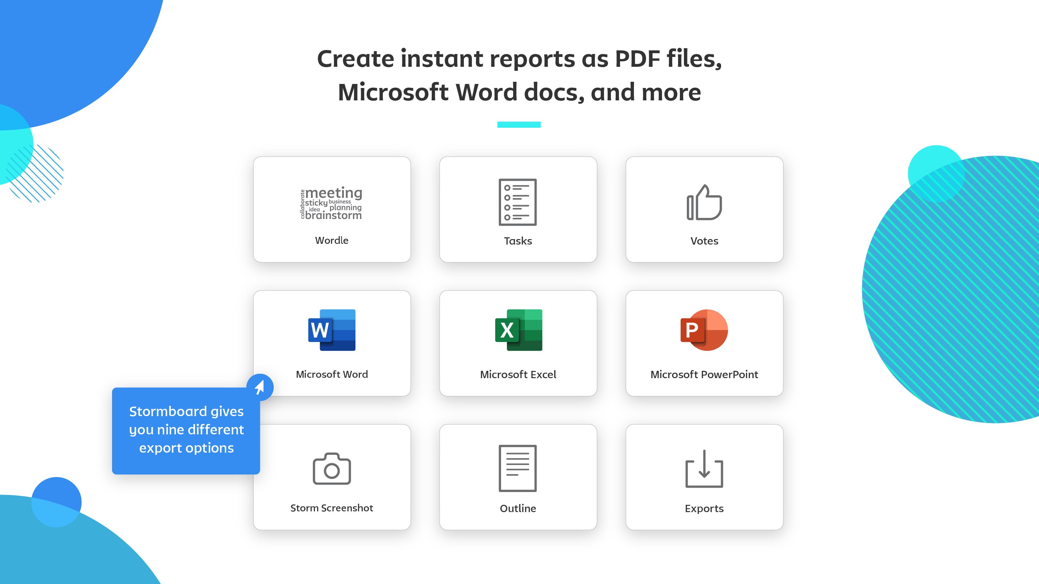Click the "Microsoft Word" label
Viewport: 1039px width, 584px height.
(331, 374)
